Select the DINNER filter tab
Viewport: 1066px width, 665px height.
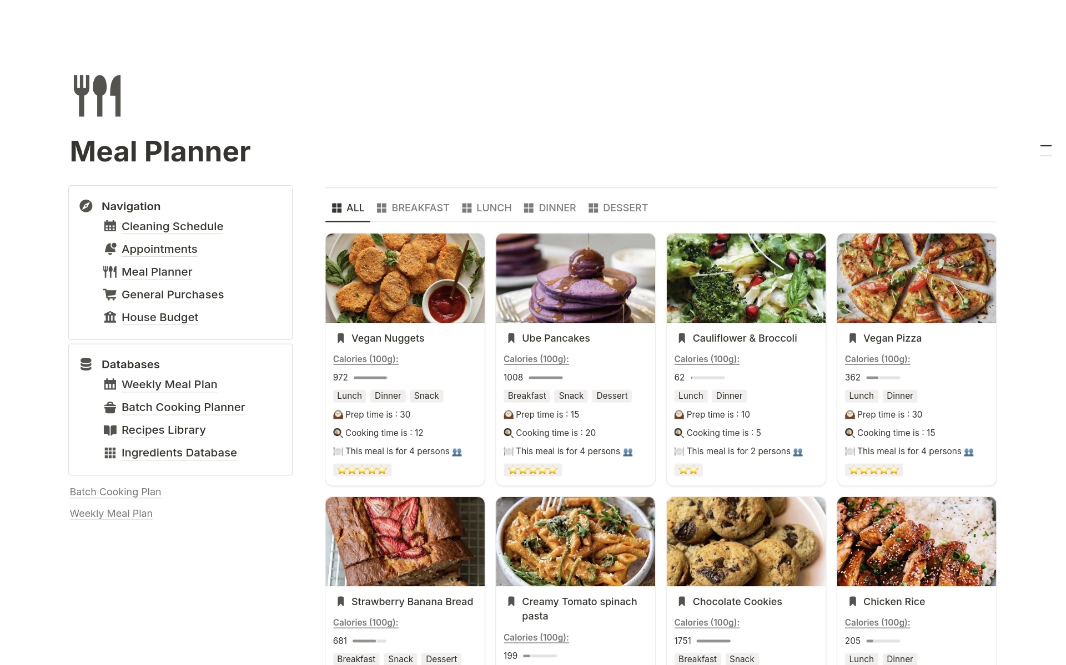point(557,207)
